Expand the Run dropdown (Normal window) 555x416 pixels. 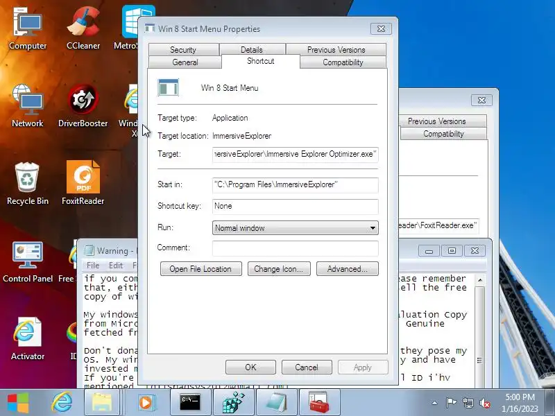pos(296,228)
